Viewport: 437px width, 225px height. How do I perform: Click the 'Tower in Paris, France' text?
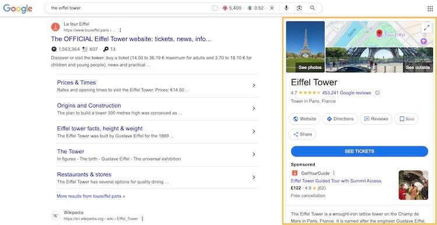click(x=313, y=101)
